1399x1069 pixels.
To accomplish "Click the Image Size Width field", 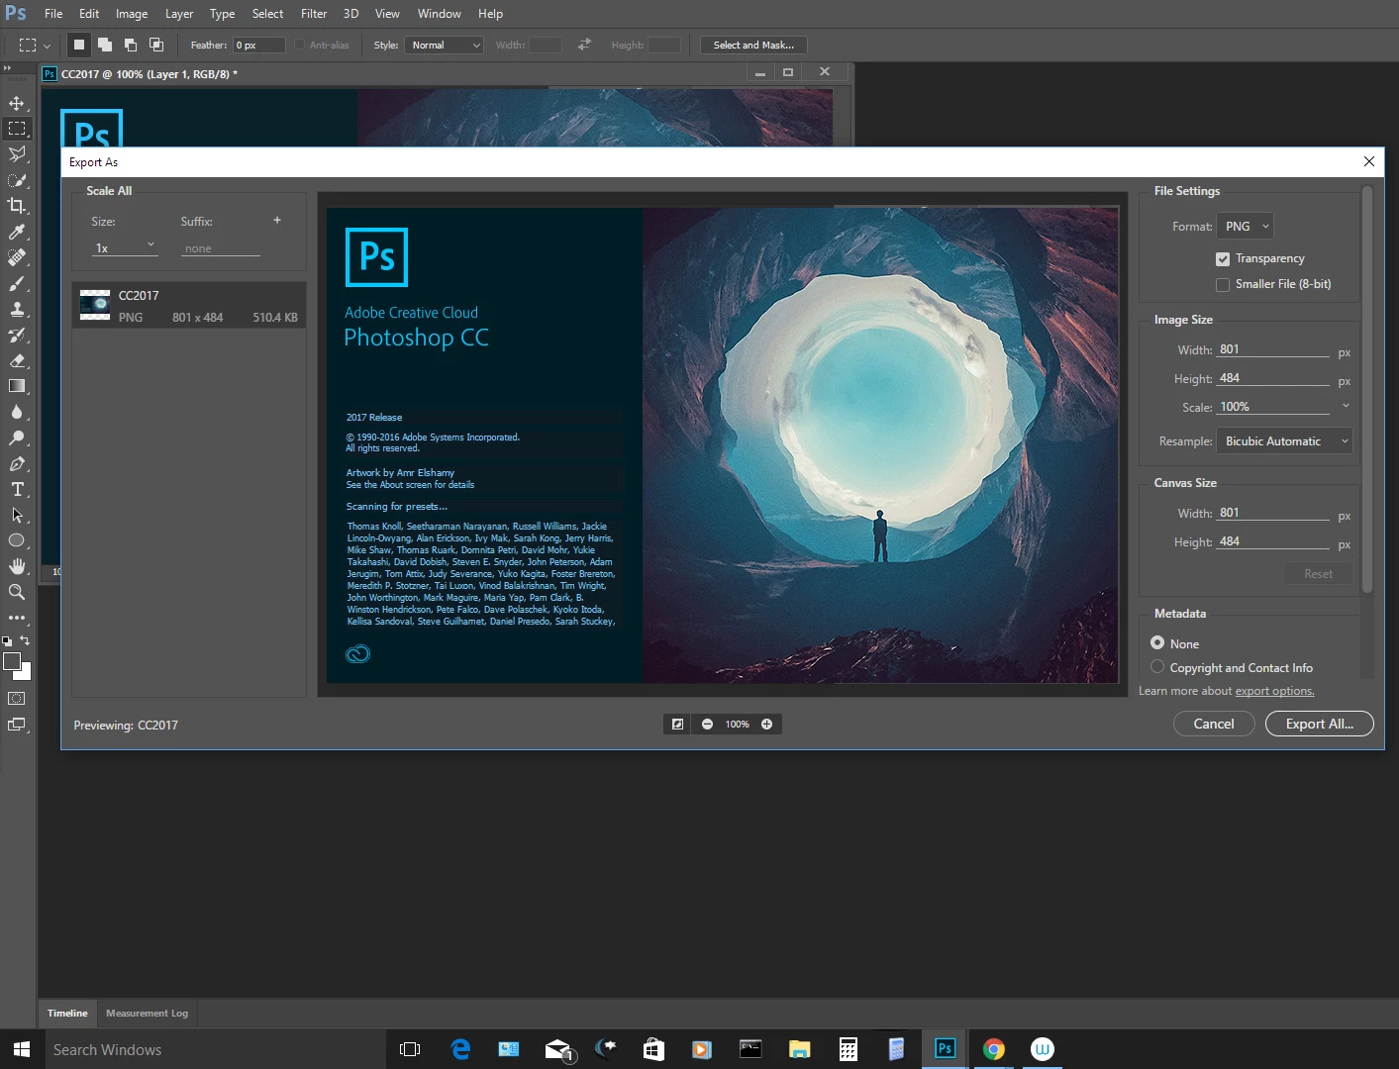I will [x=1273, y=349].
